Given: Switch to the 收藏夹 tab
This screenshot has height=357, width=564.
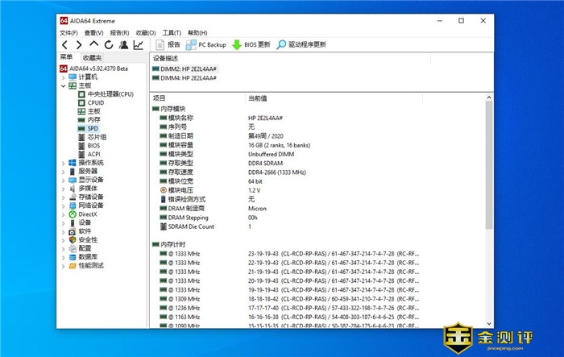Looking at the screenshot, I should (x=91, y=58).
